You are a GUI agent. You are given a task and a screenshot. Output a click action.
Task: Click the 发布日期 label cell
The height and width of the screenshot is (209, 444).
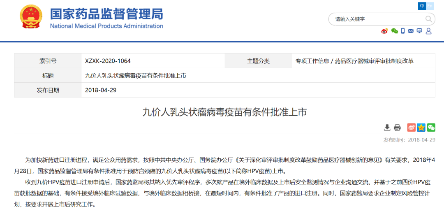tap(48, 90)
